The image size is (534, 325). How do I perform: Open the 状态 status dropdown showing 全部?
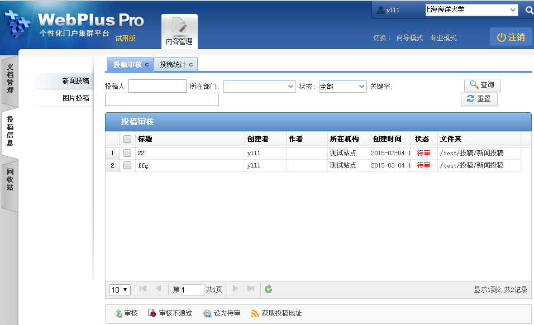coord(342,87)
